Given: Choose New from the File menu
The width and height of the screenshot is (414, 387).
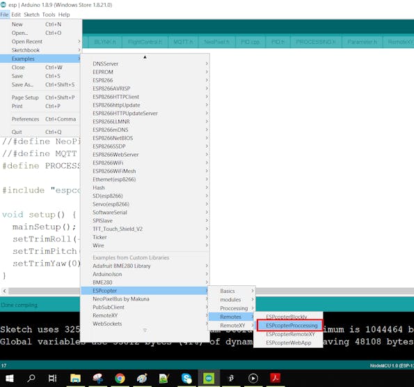Looking at the screenshot, I should click(40, 24).
